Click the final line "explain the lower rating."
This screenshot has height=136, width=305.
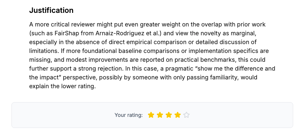pyautogui.click(x=62, y=86)
